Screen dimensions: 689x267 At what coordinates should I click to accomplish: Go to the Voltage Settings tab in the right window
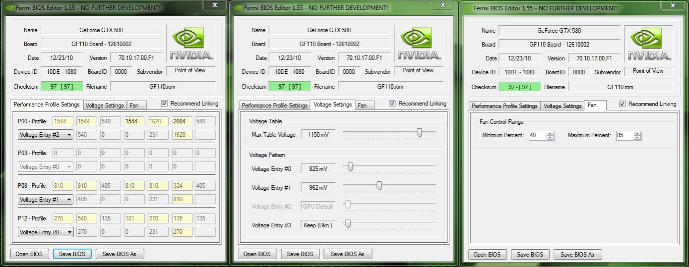click(562, 106)
